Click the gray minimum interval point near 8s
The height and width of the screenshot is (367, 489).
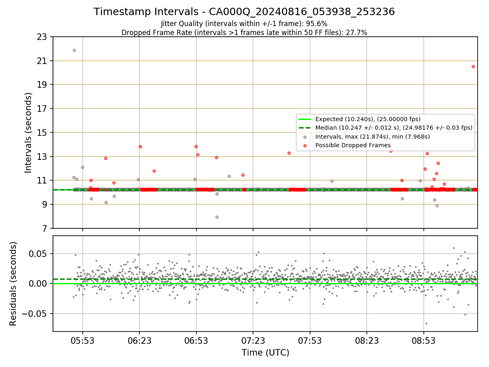click(x=217, y=217)
